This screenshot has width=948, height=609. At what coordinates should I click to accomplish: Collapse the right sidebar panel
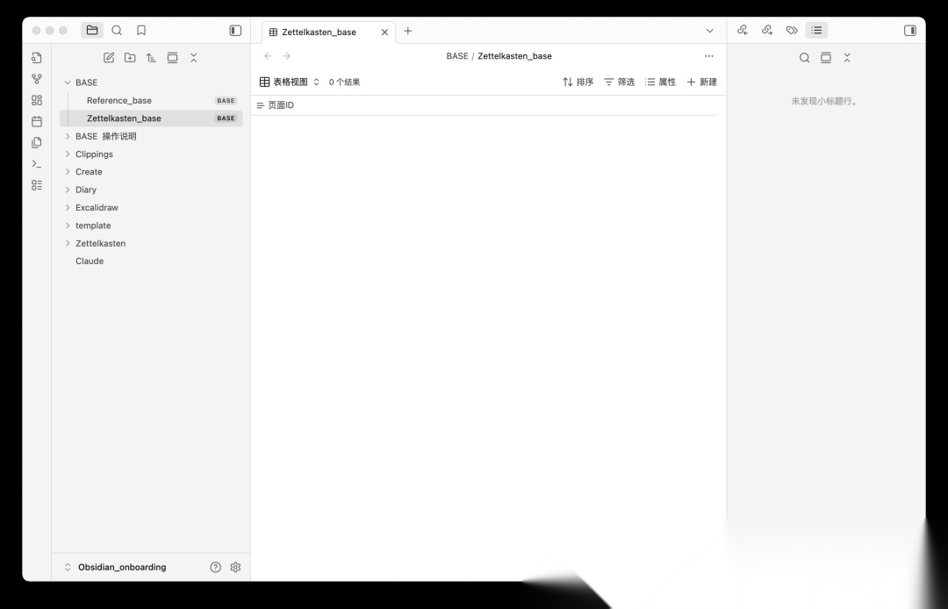coord(910,30)
